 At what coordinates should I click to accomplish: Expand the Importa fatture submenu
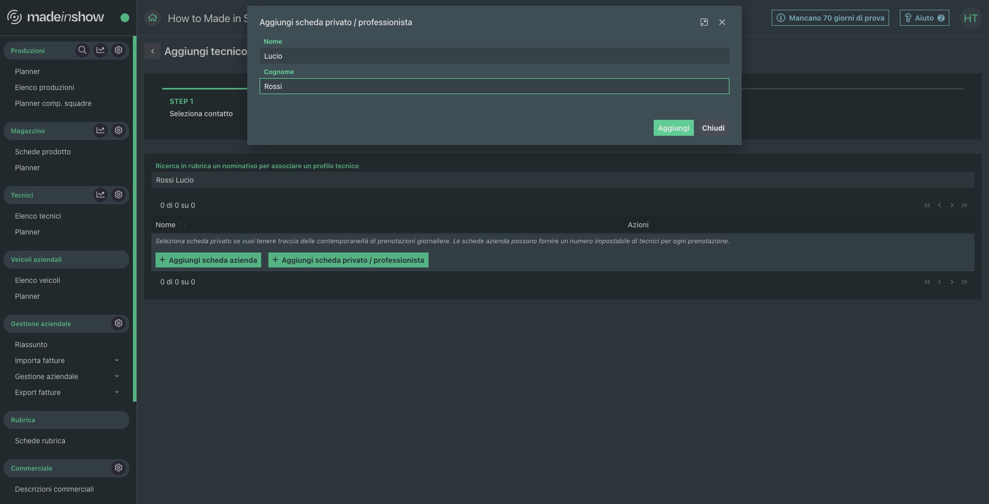[116, 361]
